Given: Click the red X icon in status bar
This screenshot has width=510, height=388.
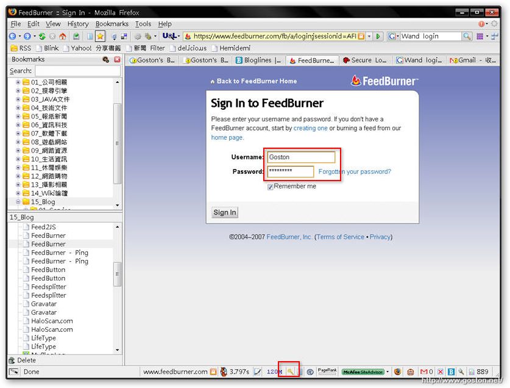Looking at the screenshot, I should (441, 372).
